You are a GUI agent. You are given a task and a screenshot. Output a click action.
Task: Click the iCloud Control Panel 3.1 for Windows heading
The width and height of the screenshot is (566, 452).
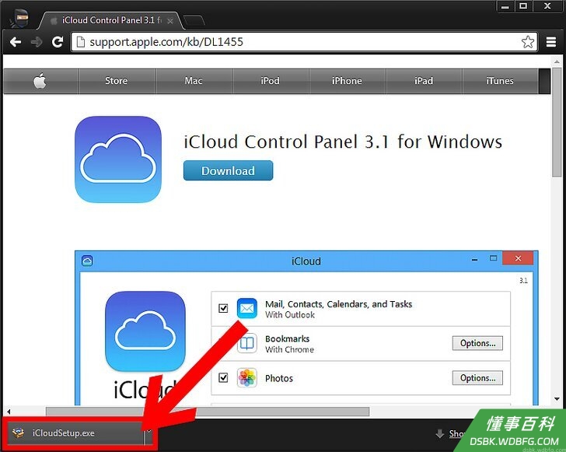(x=343, y=142)
